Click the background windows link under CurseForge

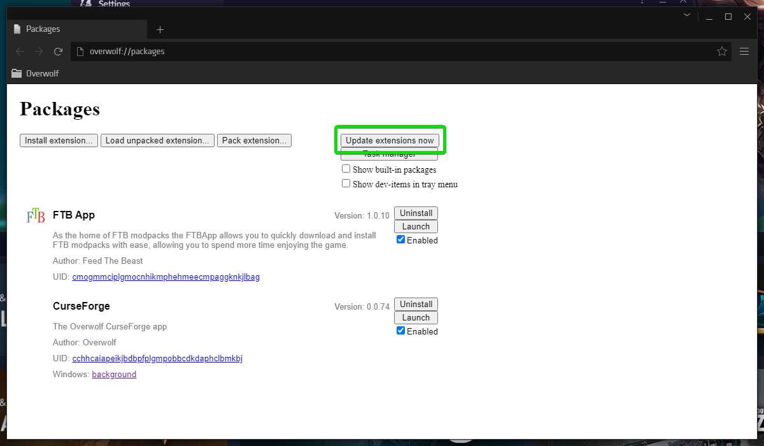(x=114, y=374)
